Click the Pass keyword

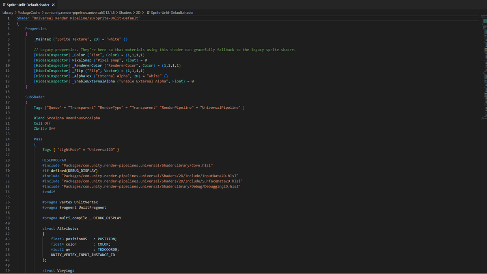point(38,139)
